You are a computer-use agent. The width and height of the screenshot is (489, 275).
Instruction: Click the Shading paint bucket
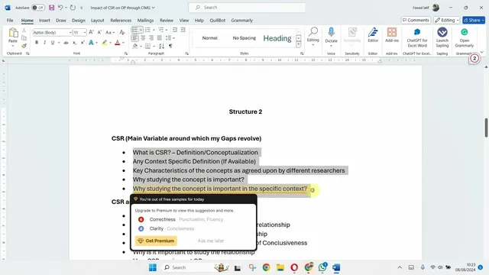(x=135, y=46)
